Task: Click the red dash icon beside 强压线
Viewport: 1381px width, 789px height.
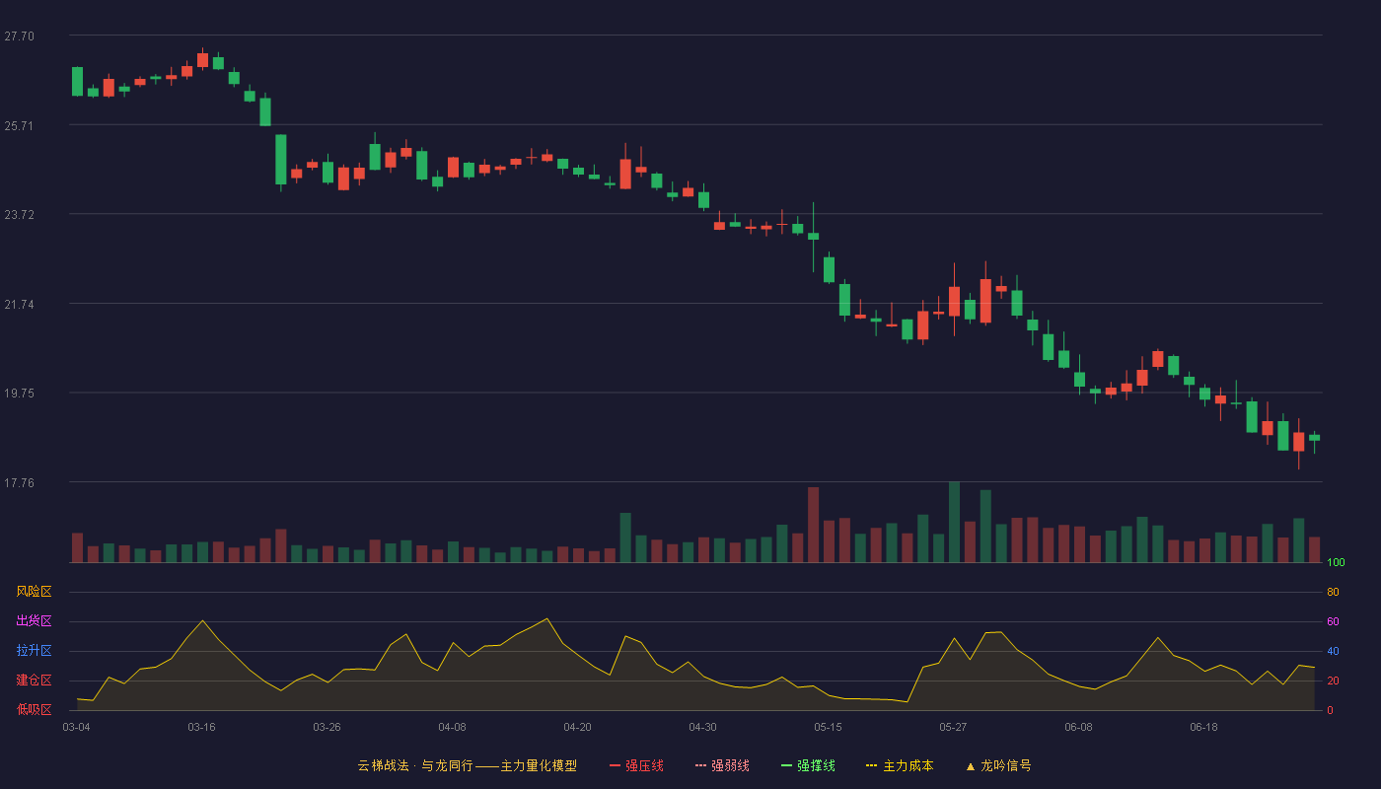Action: [x=616, y=765]
